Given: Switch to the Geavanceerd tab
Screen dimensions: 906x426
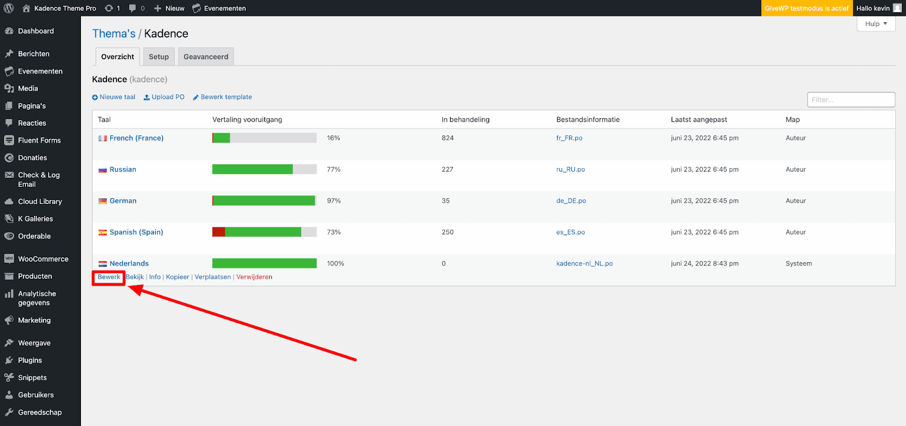Looking at the screenshot, I should pos(206,57).
